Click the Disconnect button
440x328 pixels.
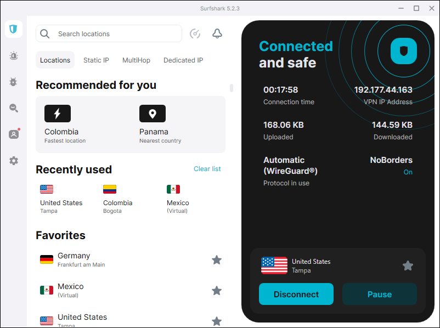coord(296,294)
